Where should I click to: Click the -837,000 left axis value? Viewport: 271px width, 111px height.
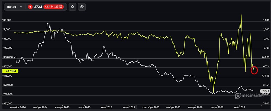pos(7,103)
